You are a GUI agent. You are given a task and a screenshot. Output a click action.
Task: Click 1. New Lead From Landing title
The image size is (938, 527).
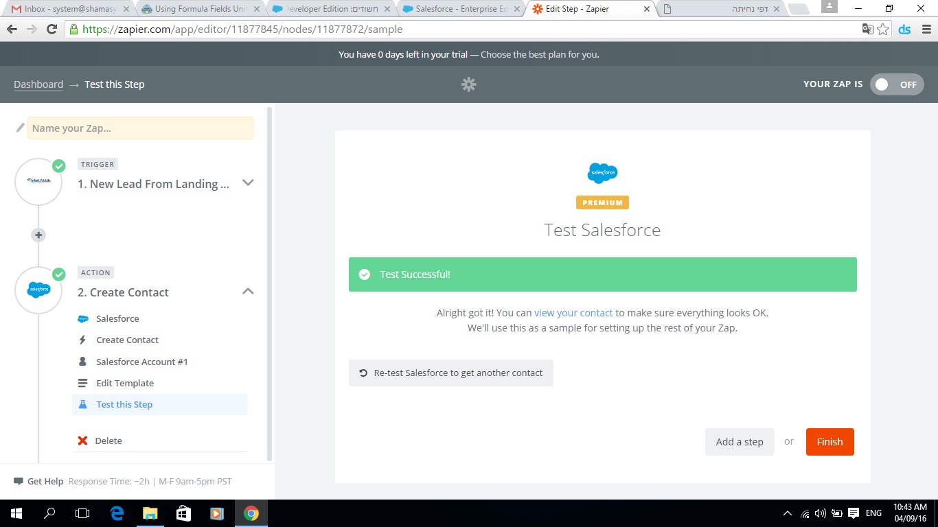click(x=153, y=184)
